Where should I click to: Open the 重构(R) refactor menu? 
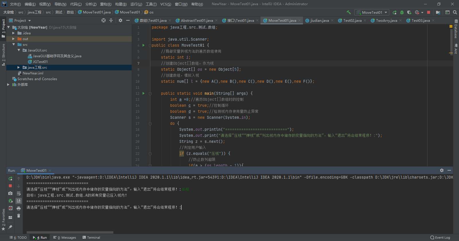click(106, 4)
